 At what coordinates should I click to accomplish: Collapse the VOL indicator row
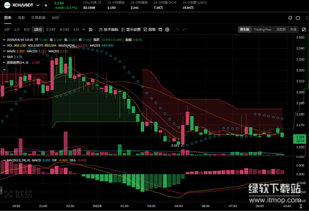coord(4,45)
